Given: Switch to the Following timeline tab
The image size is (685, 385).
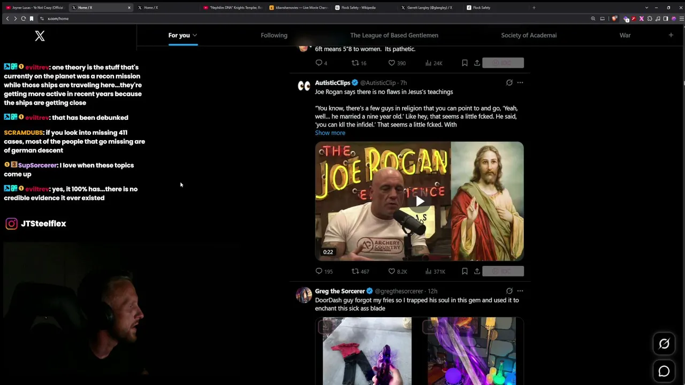Looking at the screenshot, I should coord(274,35).
